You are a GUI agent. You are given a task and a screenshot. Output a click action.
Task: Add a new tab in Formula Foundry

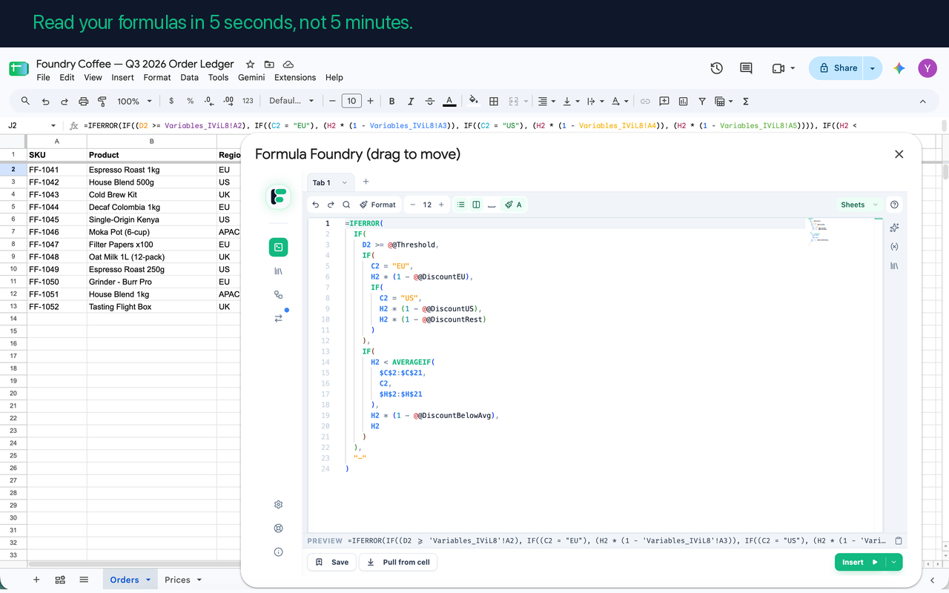tap(366, 182)
